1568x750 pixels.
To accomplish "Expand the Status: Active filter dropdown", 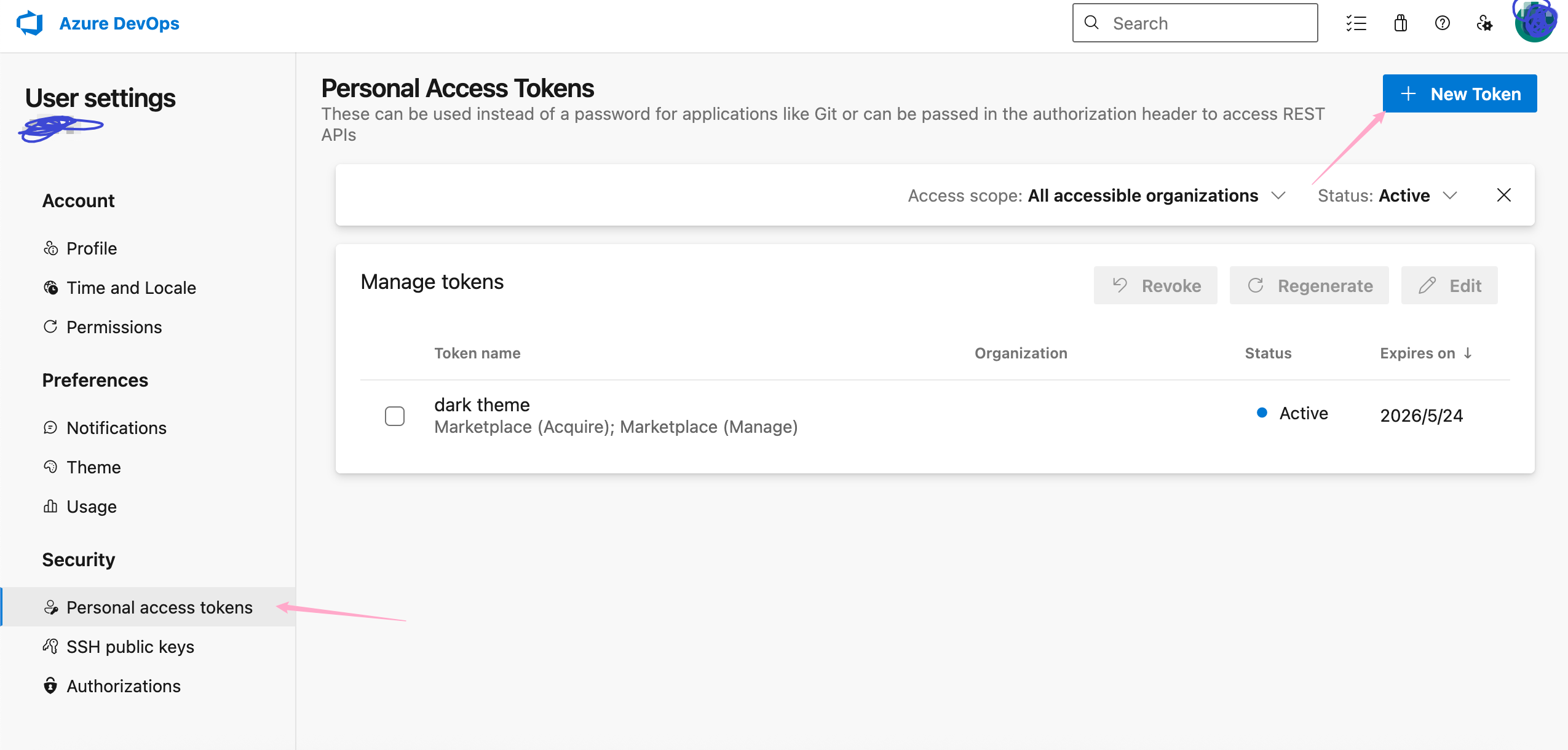I will point(1449,195).
